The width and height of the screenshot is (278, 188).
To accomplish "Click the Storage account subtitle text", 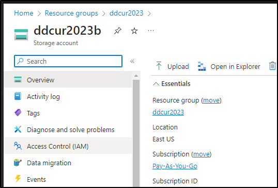I will (x=56, y=43).
